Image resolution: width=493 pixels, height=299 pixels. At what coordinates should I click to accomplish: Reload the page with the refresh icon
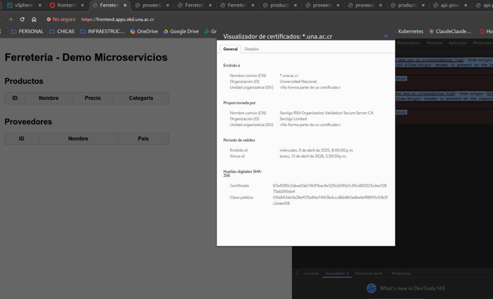(x=22, y=19)
